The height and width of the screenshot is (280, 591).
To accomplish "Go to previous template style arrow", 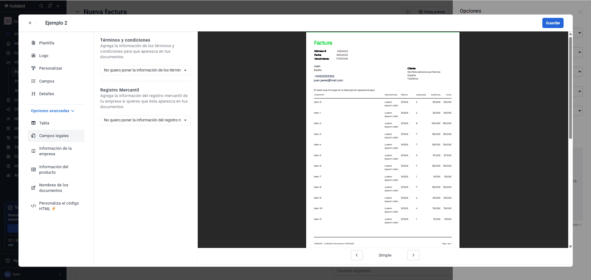I will point(357,255).
